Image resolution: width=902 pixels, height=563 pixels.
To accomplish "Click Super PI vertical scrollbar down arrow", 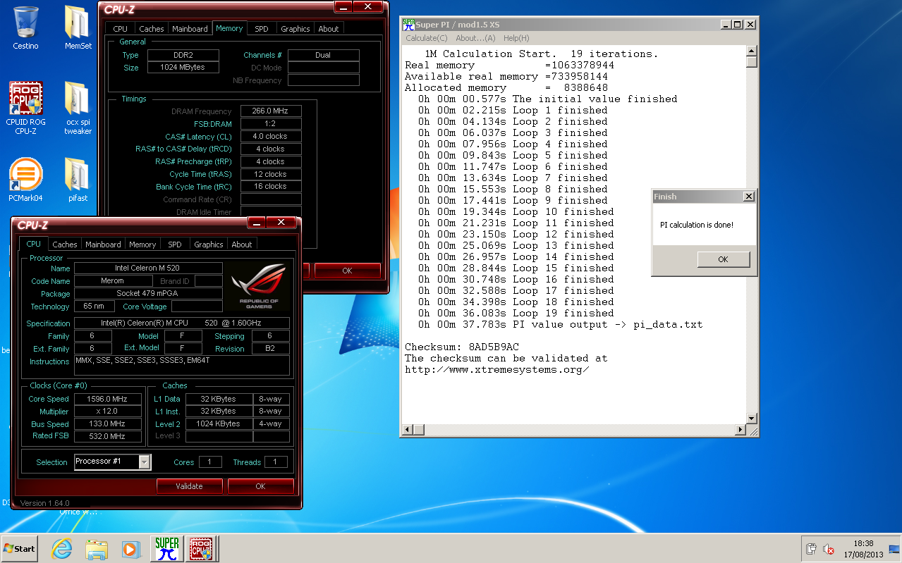I will click(752, 419).
